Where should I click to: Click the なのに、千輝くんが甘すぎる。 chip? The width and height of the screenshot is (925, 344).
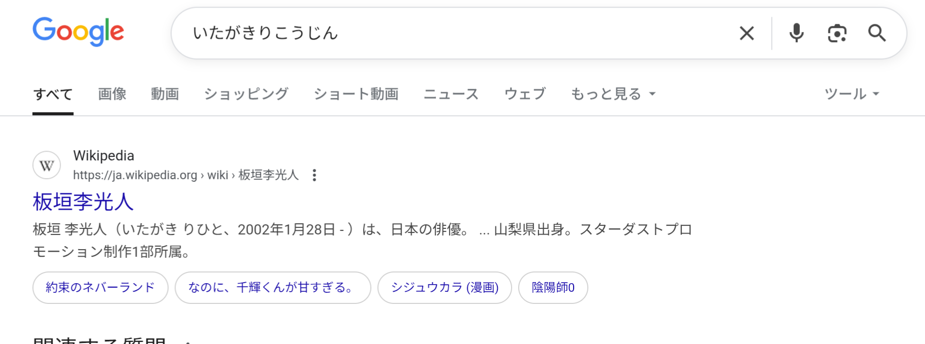tap(273, 288)
